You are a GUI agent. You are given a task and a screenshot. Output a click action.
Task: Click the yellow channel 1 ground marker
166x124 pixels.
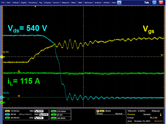coord(2,57)
